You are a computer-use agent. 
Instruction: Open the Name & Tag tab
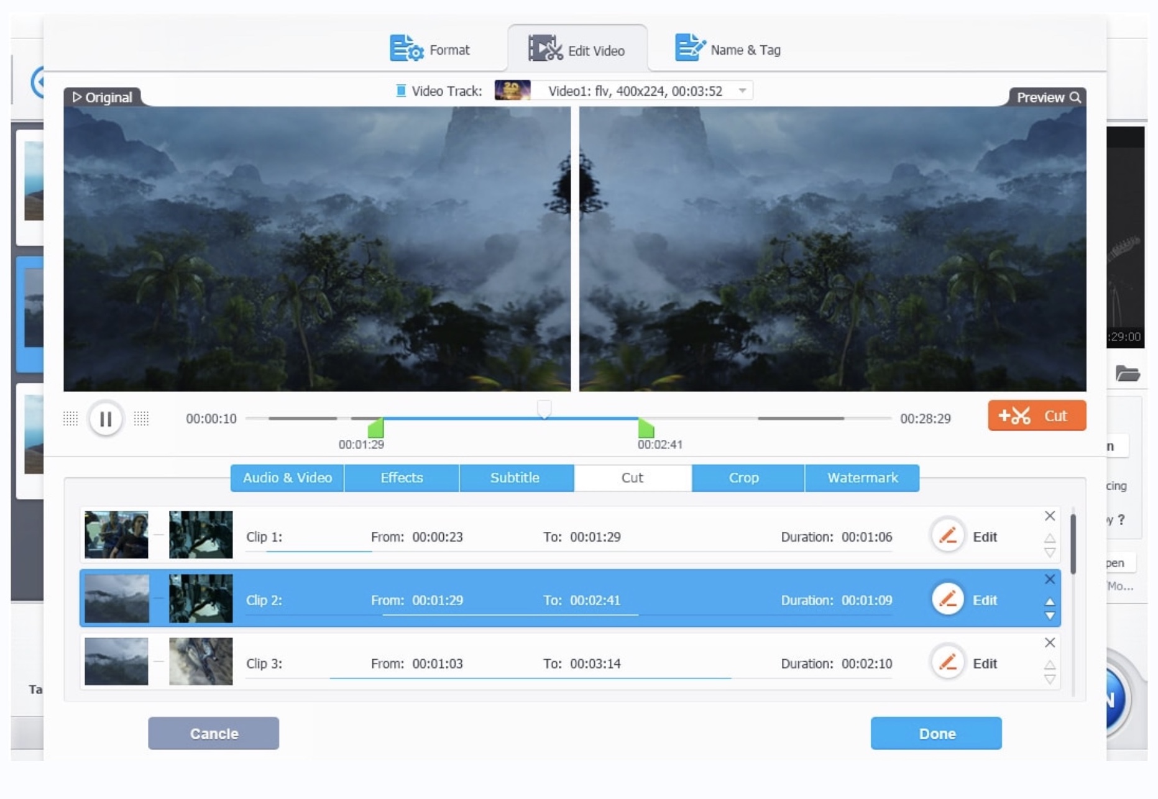pos(728,49)
